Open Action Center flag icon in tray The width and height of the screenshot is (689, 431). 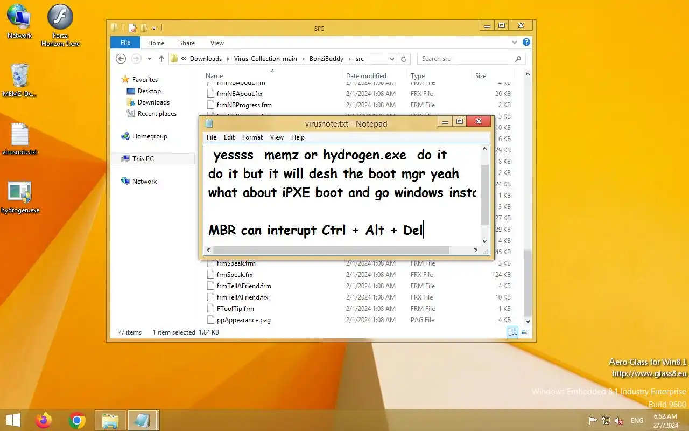(593, 421)
